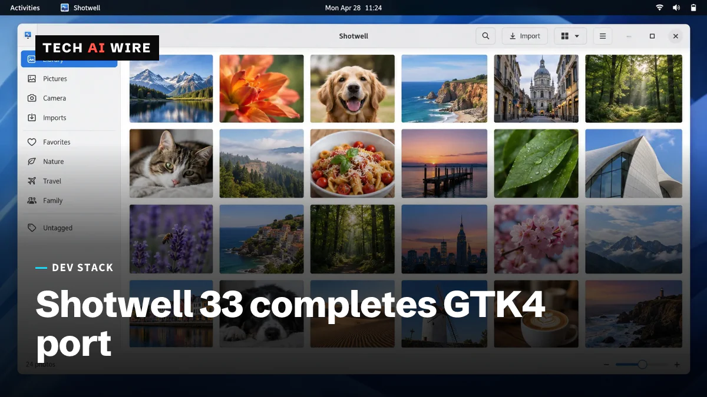Select the green leaf with droplets photo

point(536,164)
